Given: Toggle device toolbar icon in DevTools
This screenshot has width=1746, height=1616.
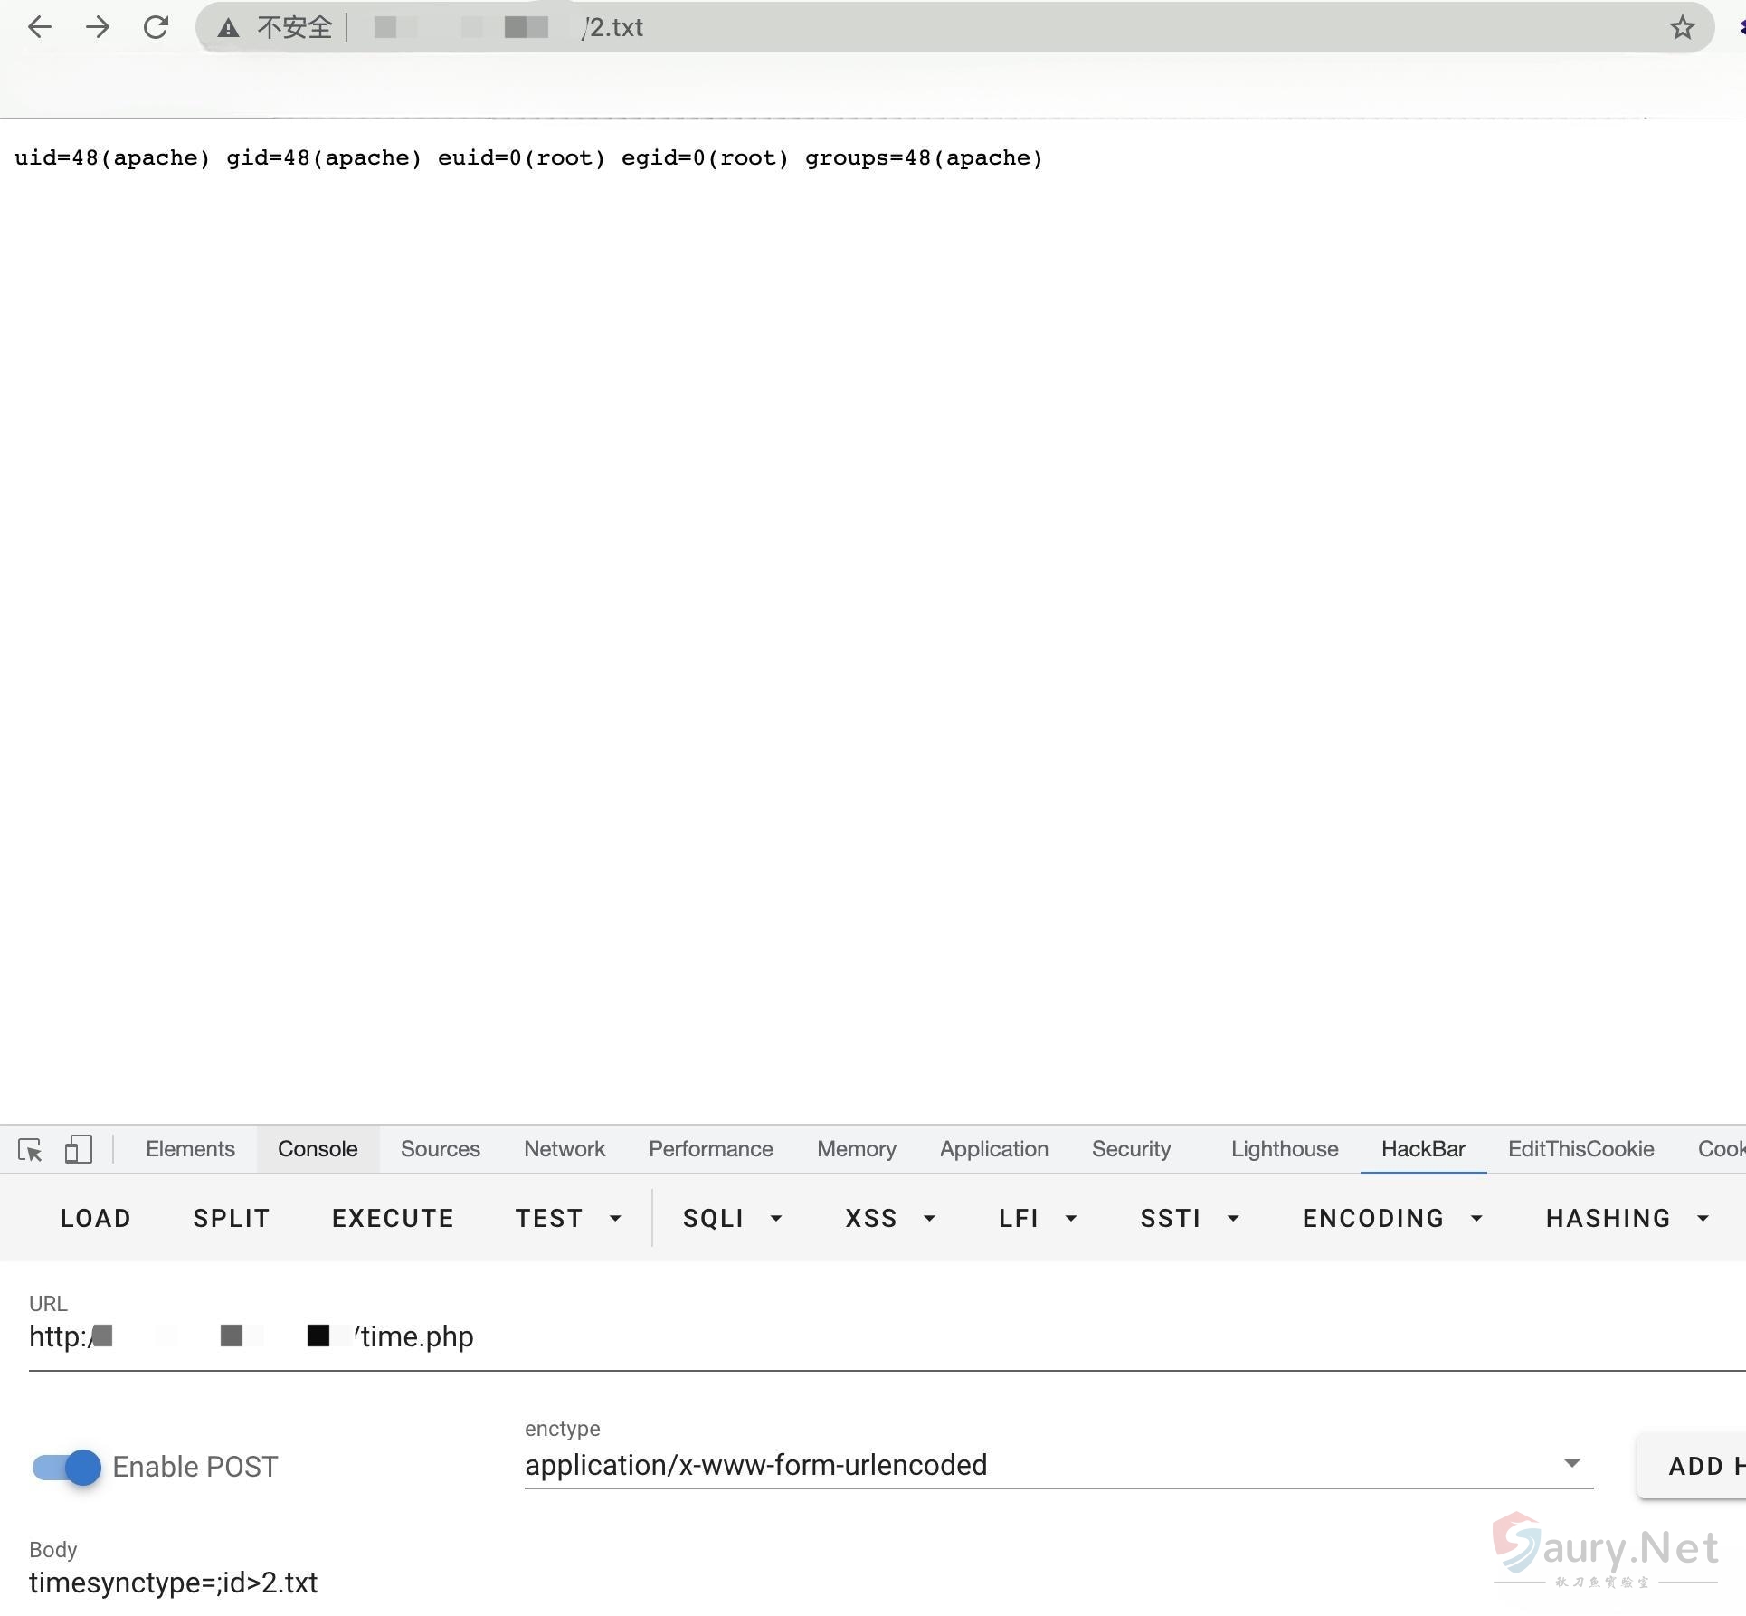Looking at the screenshot, I should (78, 1149).
